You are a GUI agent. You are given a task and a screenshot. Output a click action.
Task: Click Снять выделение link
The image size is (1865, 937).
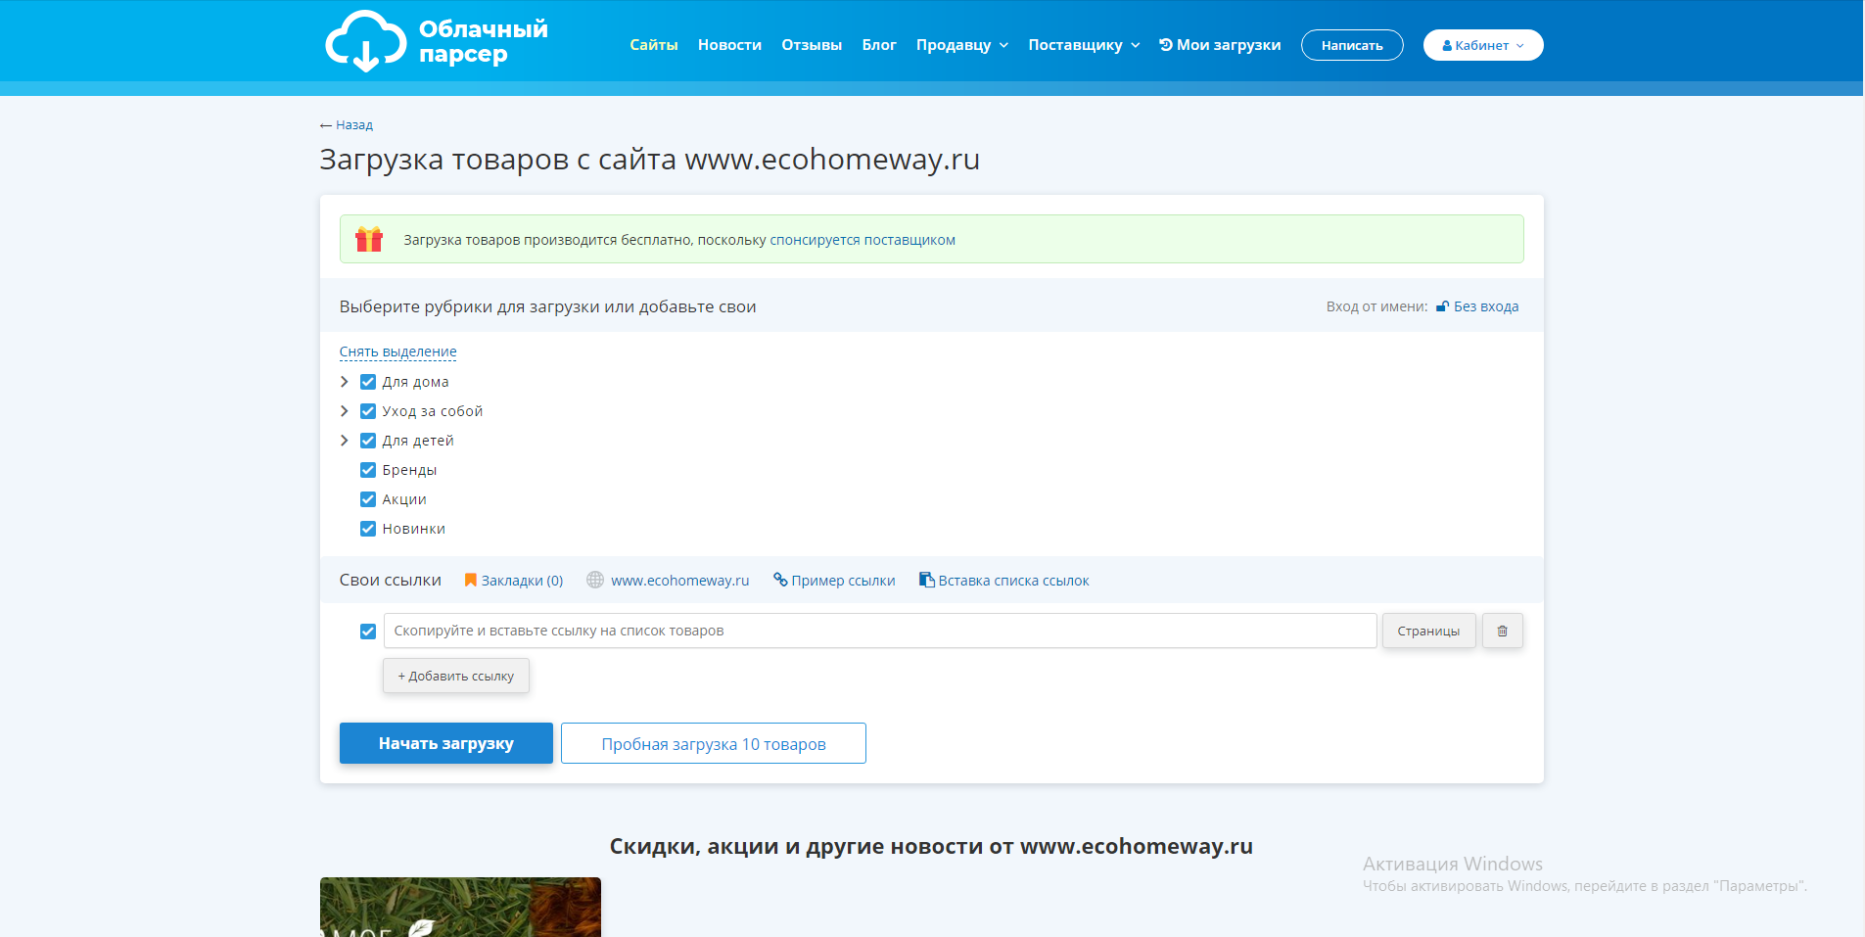398,351
